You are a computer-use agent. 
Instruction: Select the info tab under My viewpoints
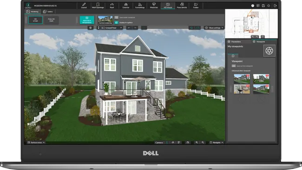(233, 56)
